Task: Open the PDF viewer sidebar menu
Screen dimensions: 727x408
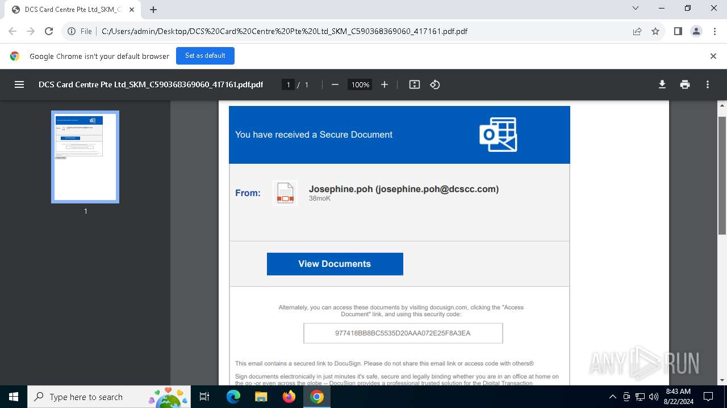Action: (x=19, y=84)
